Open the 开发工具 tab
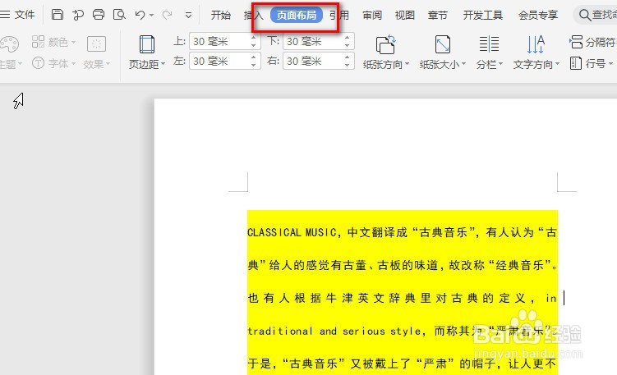 pyautogui.click(x=483, y=15)
